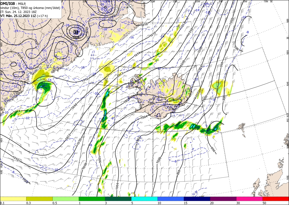Click the 15W longitude label at top
The height and width of the screenshot is (205, 289).
(x=175, y=1)
